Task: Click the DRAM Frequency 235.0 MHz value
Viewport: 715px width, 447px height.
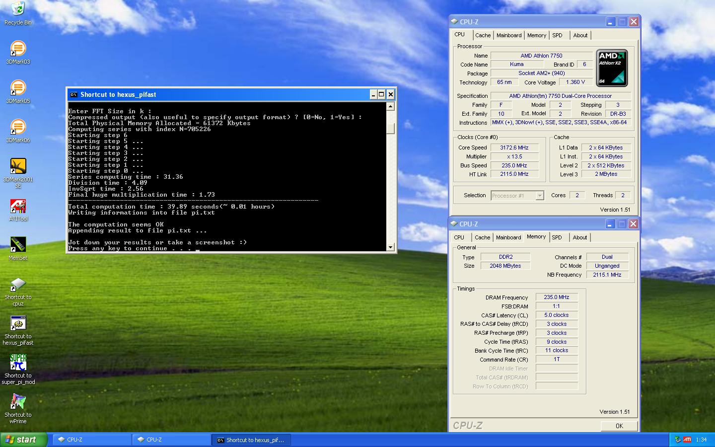Action: click(557, 297)
